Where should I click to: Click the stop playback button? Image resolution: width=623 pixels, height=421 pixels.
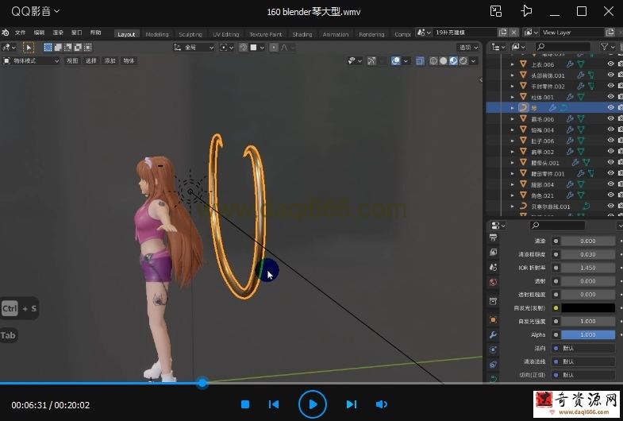tap(245, 404)
